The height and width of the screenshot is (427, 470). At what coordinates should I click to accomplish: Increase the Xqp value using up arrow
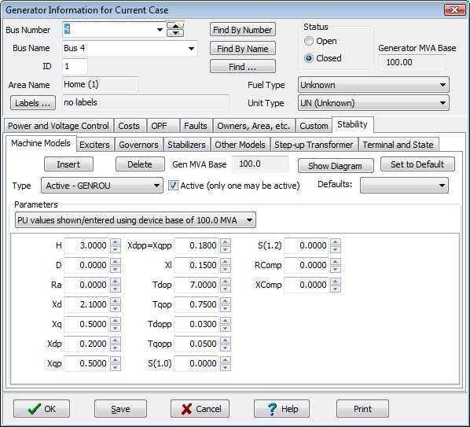pos(116,360)
